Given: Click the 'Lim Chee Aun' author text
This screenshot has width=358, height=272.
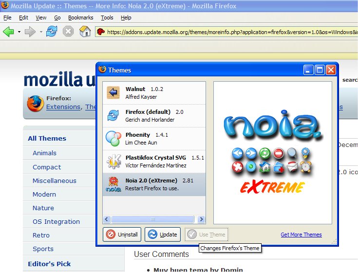Looking at the screenshot, I should (141, 143).
